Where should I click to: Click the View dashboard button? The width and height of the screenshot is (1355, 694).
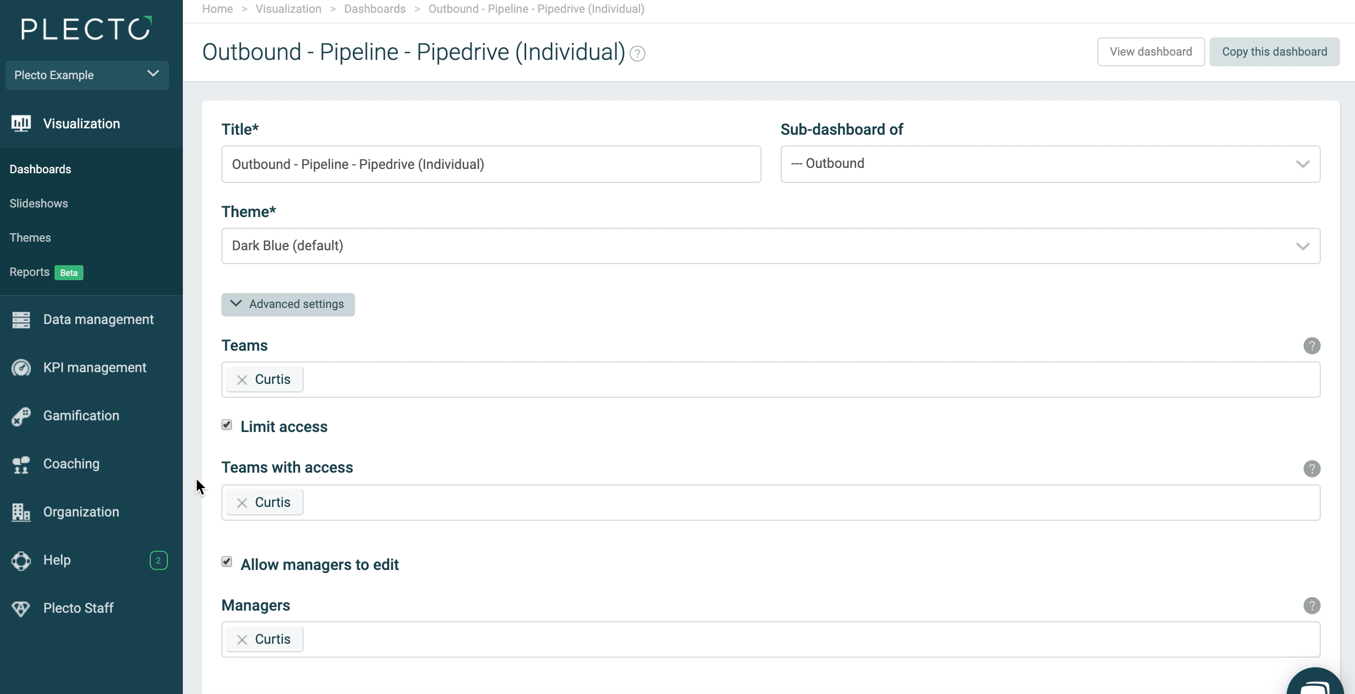1151,52
